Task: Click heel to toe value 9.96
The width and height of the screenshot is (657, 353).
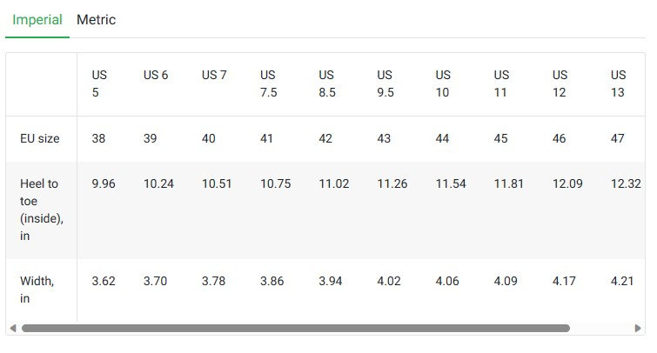Action: [x=104, y=183]
